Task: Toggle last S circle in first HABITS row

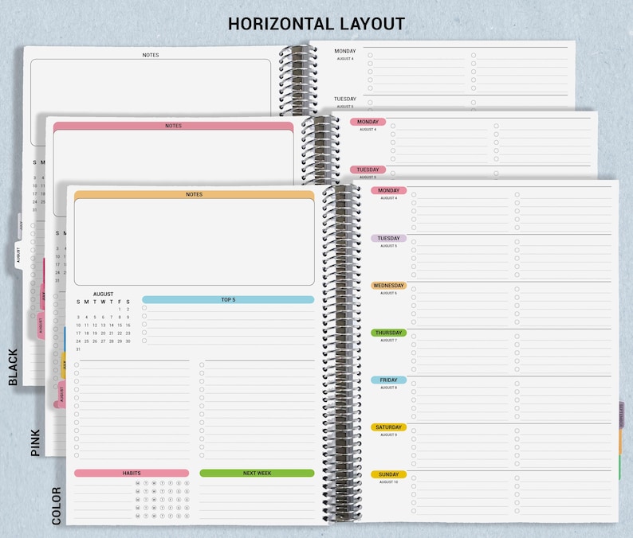Action: (187, 483)
